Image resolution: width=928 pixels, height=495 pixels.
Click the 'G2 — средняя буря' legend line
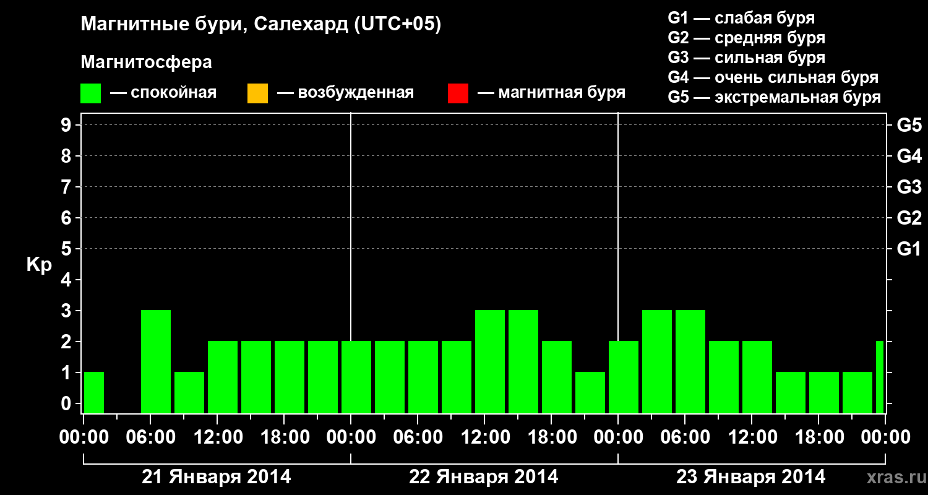(x=747, y=38)
